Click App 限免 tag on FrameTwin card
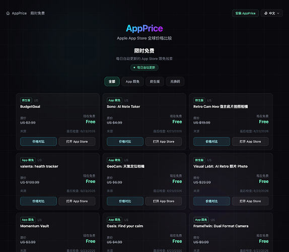This screenshot has height=252, width=289. tap(201, 220)
